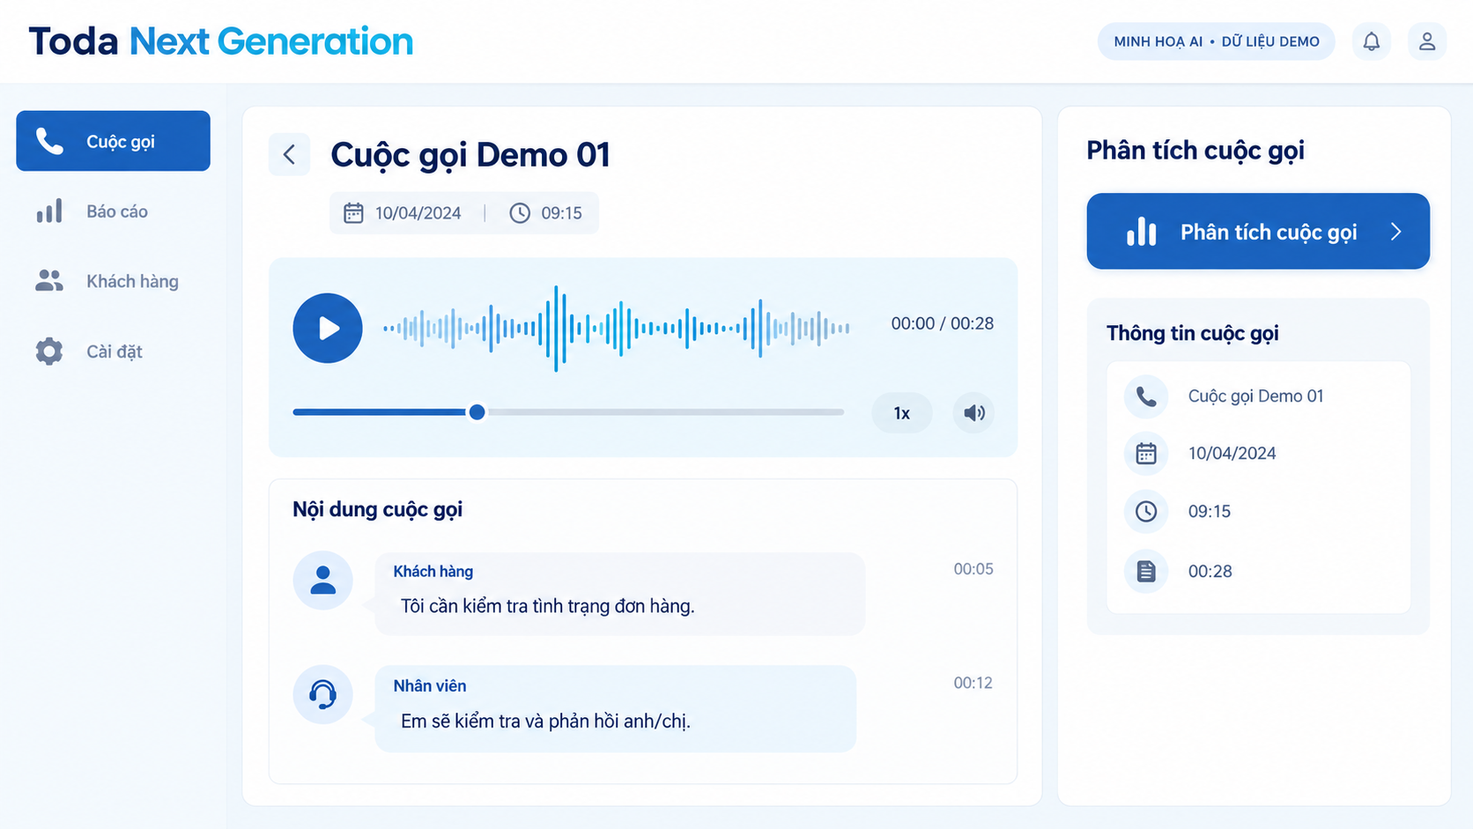Click the clock icon beside 09:15 under title
Screen dimensions: 1473x829
pyautogui.click(x=520, y=213)
